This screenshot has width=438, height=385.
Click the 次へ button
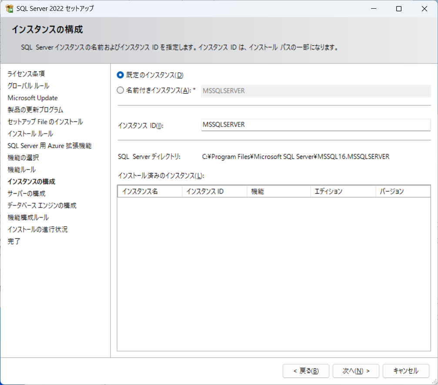coord(356,371)
